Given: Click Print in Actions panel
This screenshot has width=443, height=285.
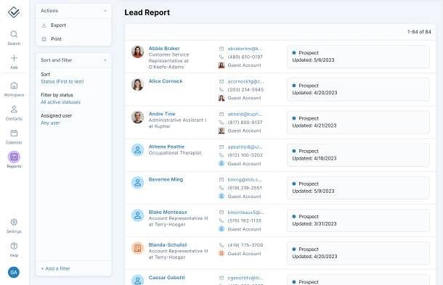Looking at the screenshot, I should (56, 39).
